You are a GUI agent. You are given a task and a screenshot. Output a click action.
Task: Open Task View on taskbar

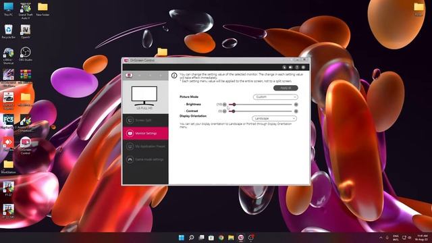pyautogui.click(x=201, y=238)
